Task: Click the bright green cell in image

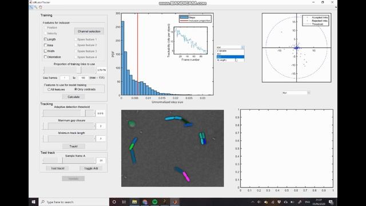Action: 132,146
